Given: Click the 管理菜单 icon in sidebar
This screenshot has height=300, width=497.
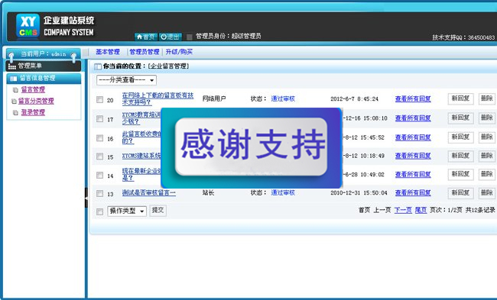Looking at the screenshot, I should tap(12, 66).
